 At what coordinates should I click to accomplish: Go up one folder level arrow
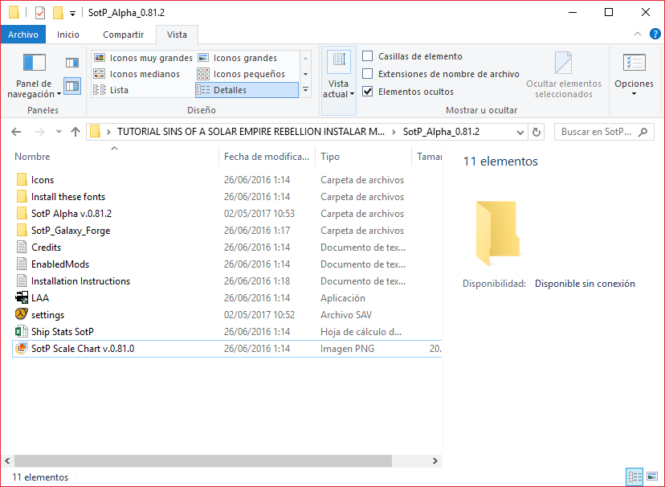pyautogui.click(x=75, y=132)
